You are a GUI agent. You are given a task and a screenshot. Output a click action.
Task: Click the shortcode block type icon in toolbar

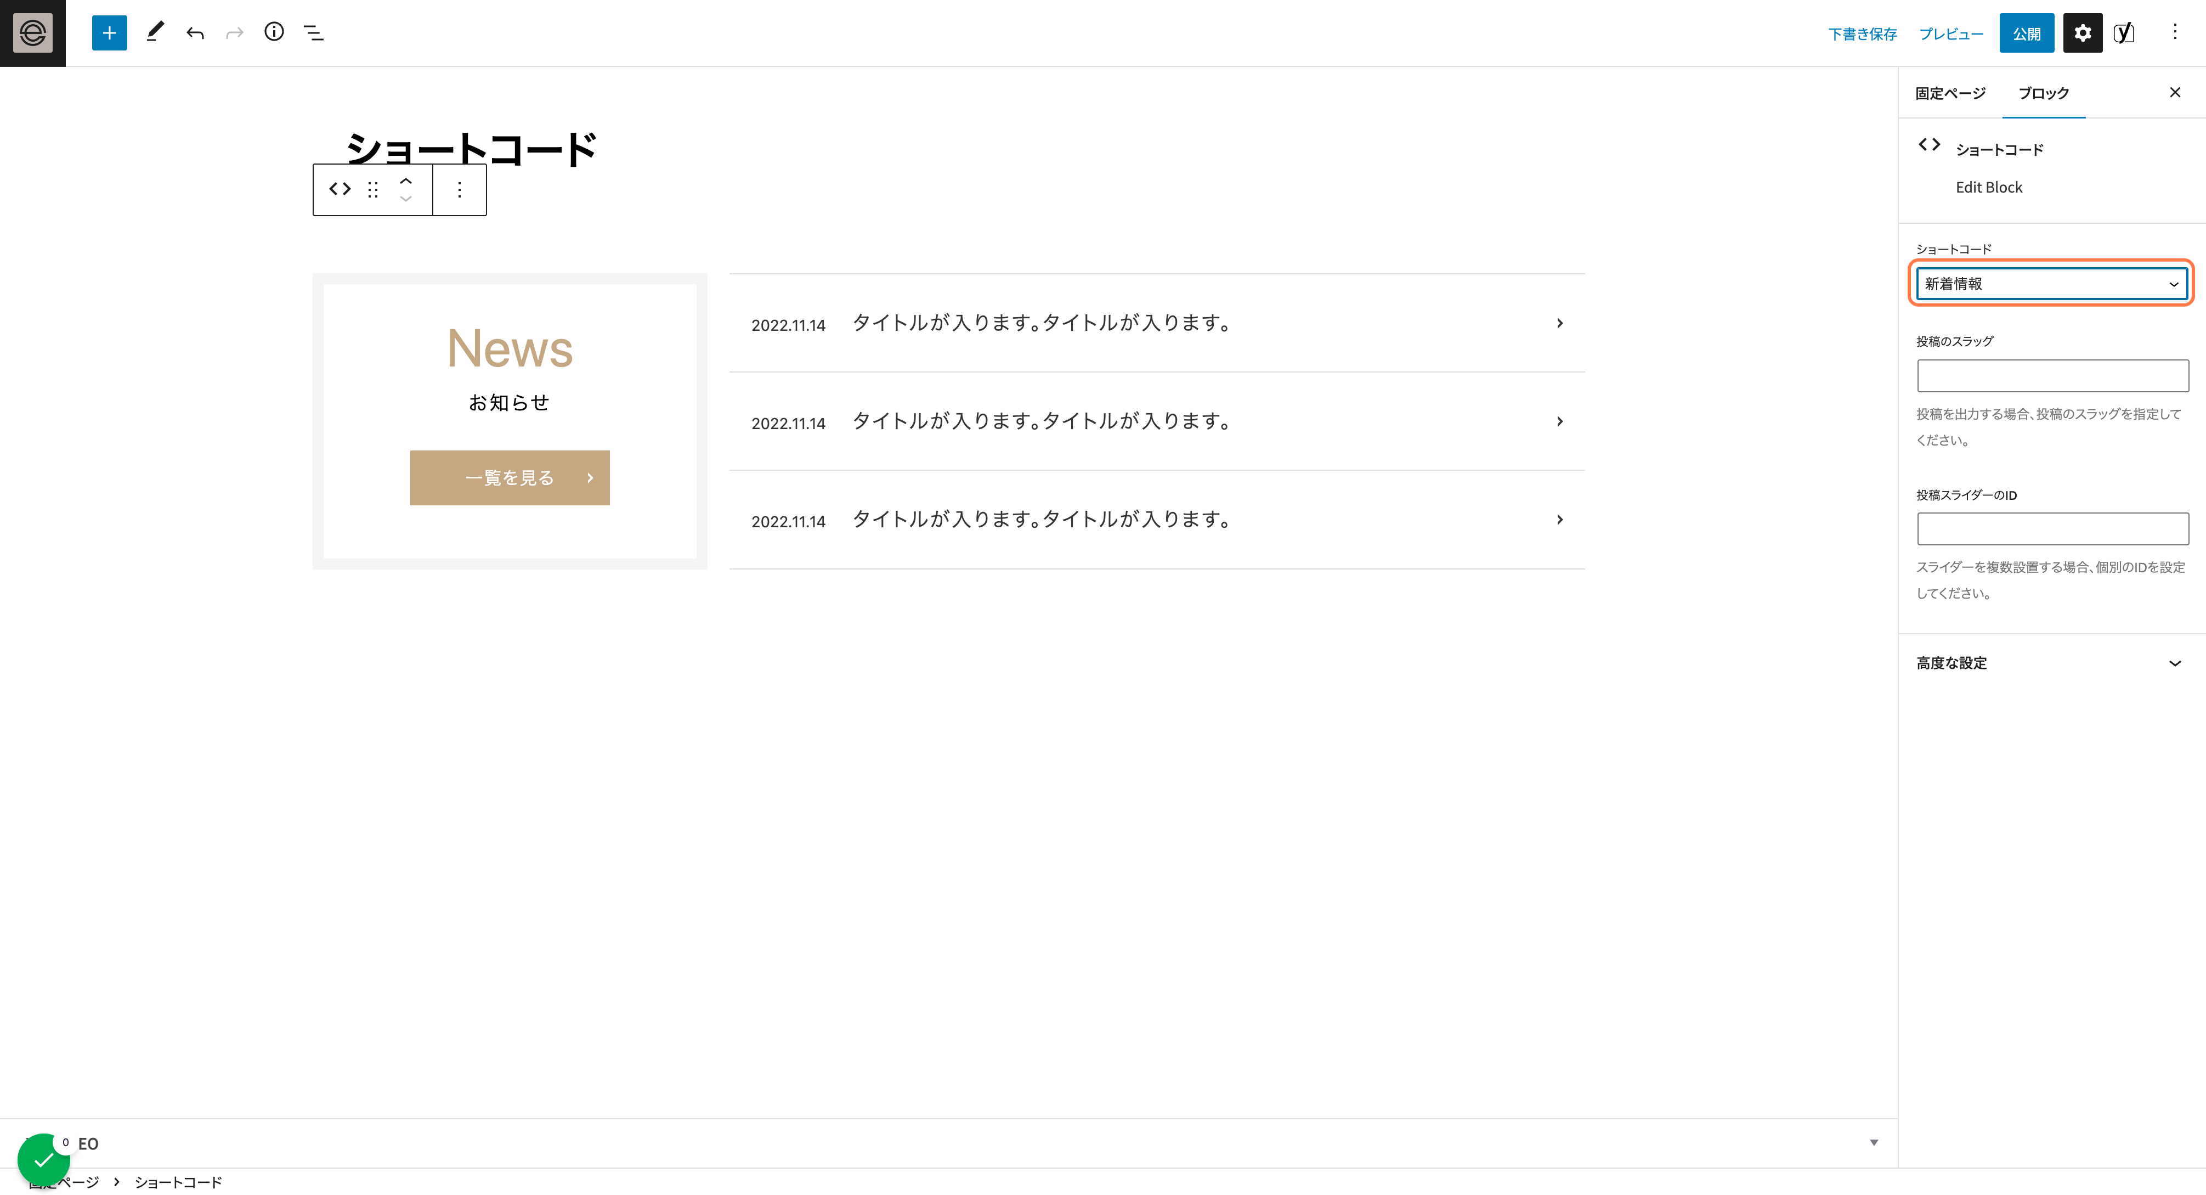click(340, 189)
